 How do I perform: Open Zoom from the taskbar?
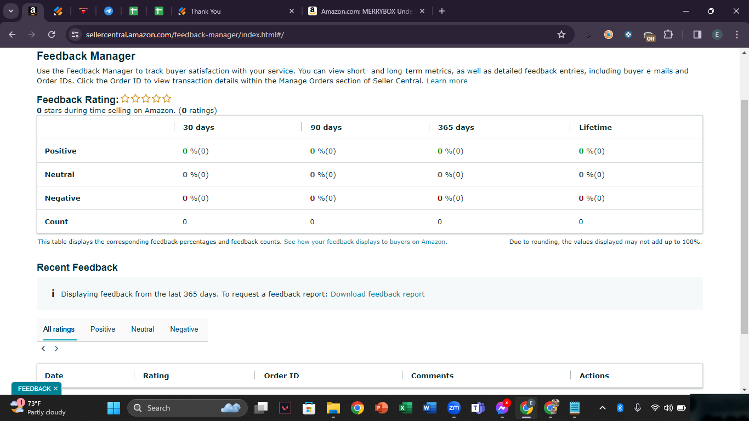(x=454, y=408)
